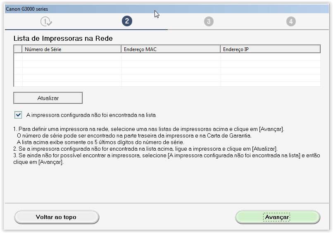333x233 pixels.
Task: Click the 'Lista de Impressoras na Rede' heading
Action: (x=63, y=38)
